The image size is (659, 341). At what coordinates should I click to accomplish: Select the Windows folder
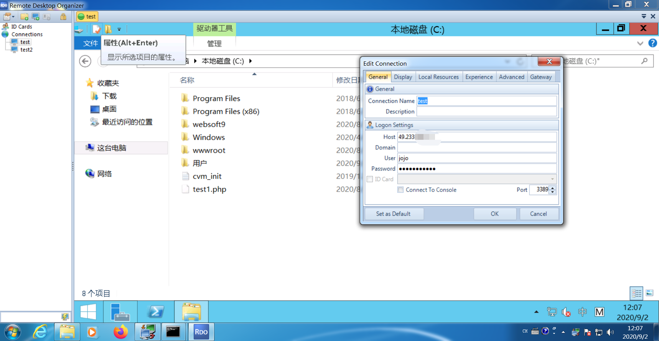[x=209, y=137]
